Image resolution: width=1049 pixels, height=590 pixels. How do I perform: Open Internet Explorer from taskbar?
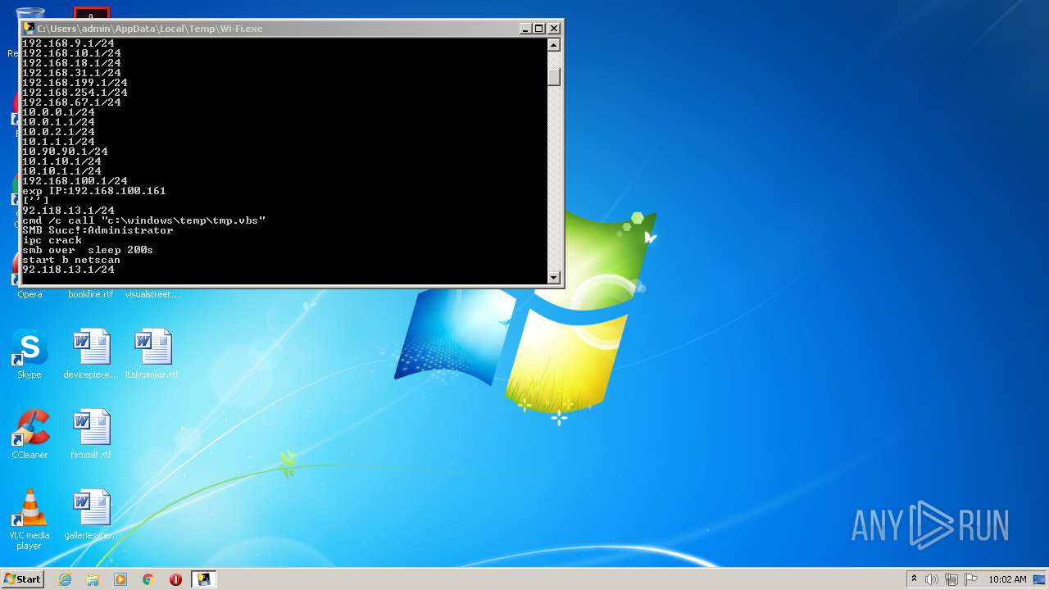point(65,579)
